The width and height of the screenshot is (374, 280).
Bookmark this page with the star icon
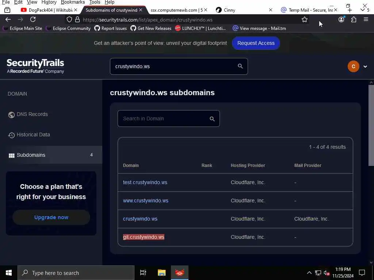(x=304, y=20)
